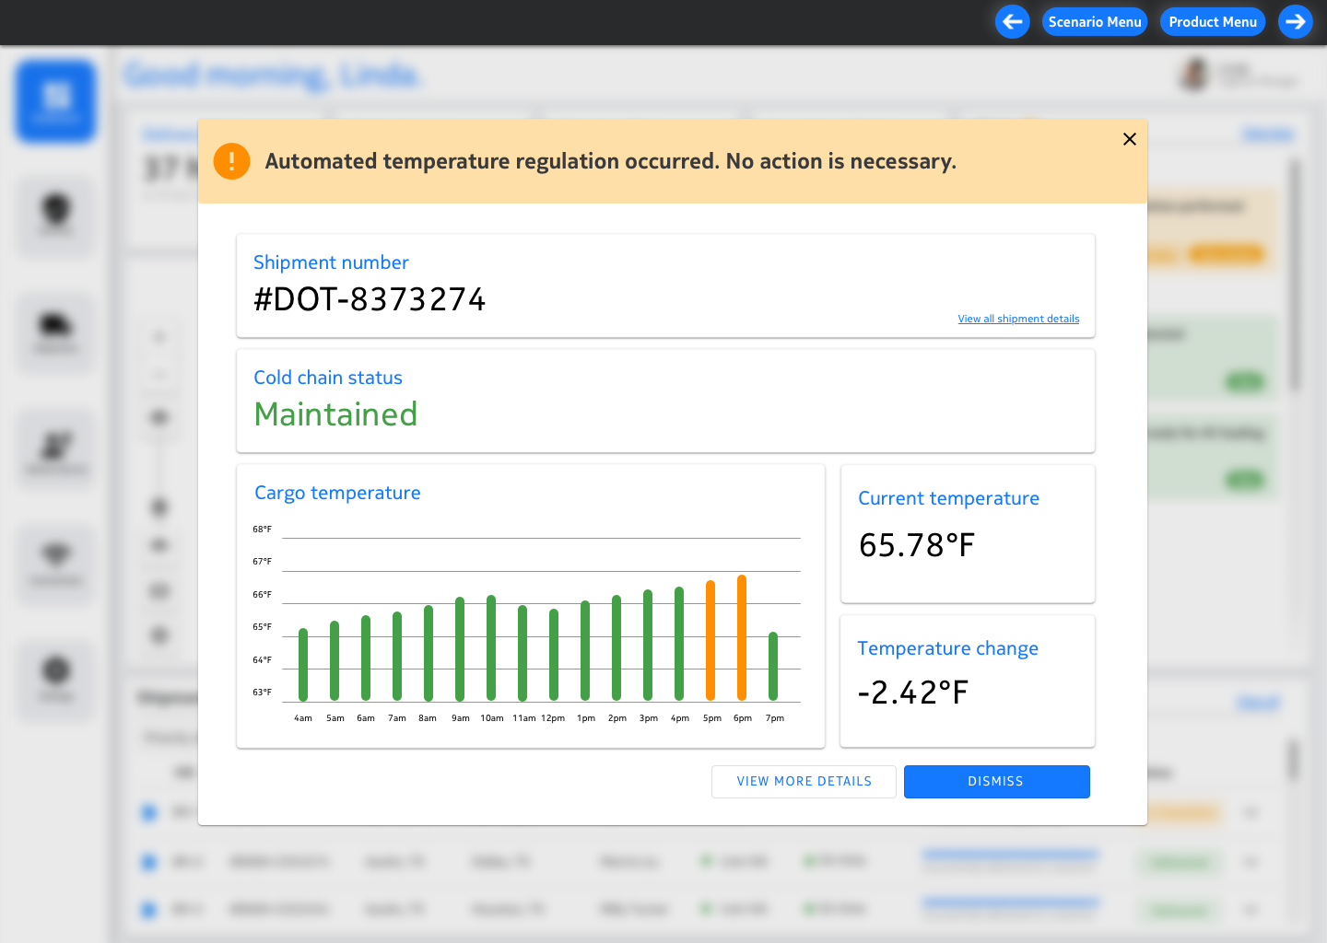Select the 7pm green temperature bar
This screenshot has width=1327, height=943.
tap(773, 666)
